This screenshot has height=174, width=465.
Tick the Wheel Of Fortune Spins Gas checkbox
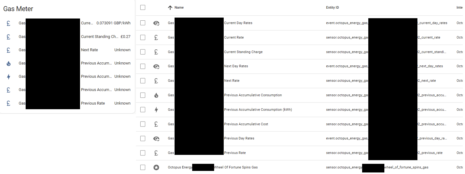143,167
